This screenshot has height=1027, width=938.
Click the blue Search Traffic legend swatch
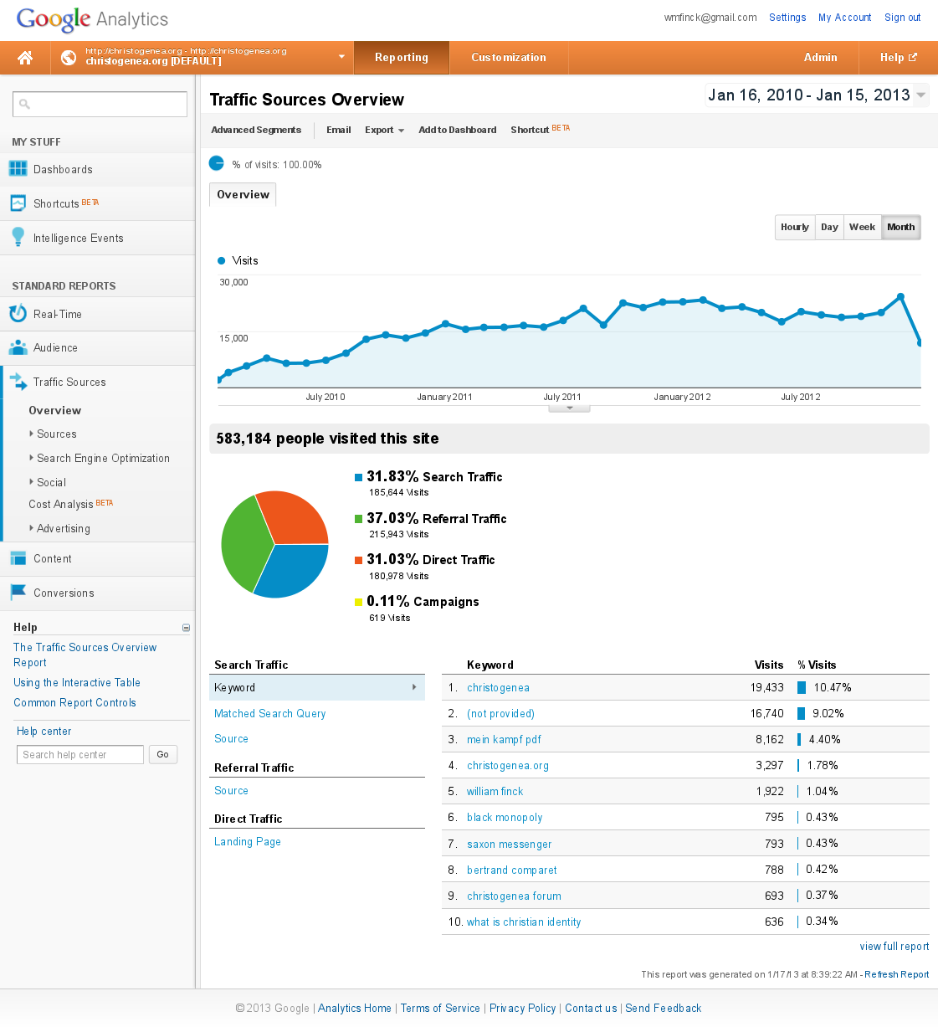359,477
